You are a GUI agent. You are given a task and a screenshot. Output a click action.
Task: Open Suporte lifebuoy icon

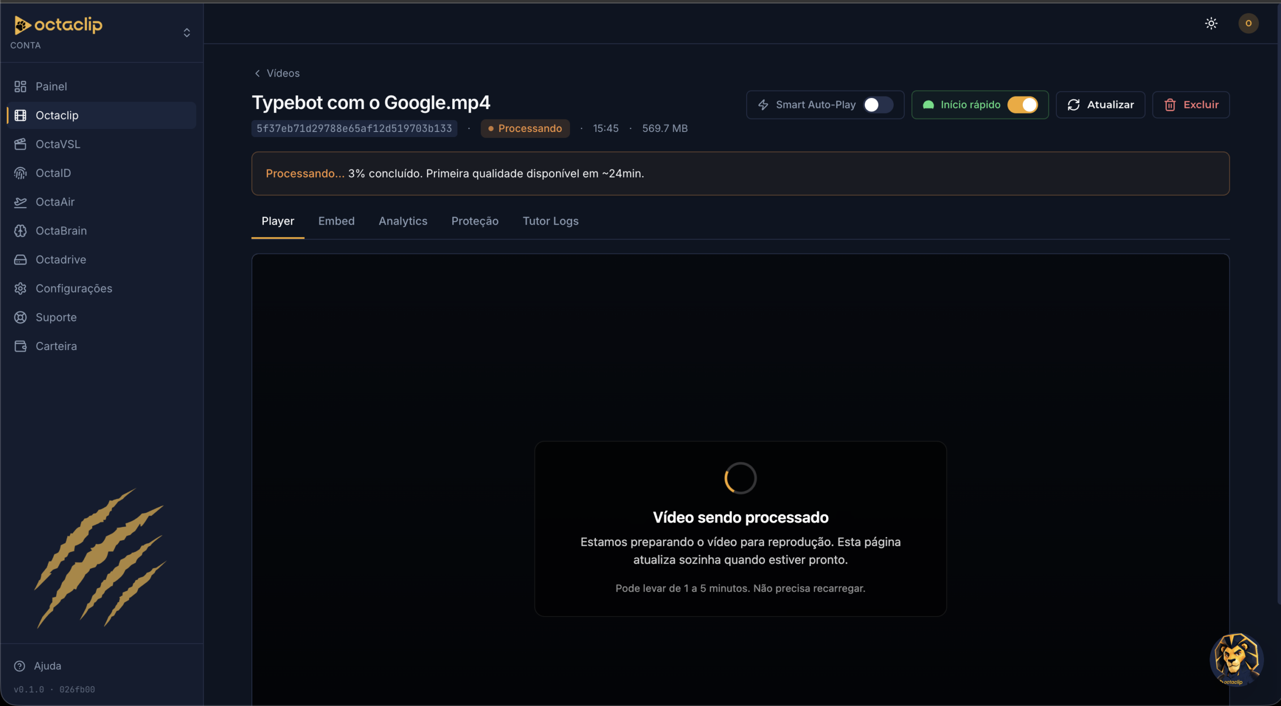tap(20, 317)
